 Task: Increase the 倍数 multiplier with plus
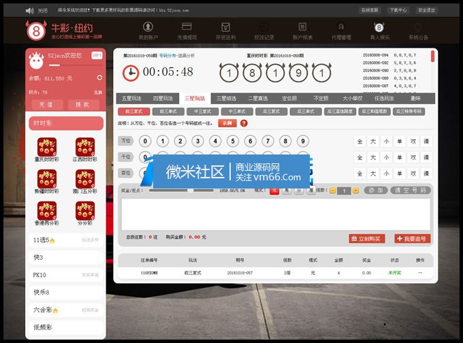point(356,191)
